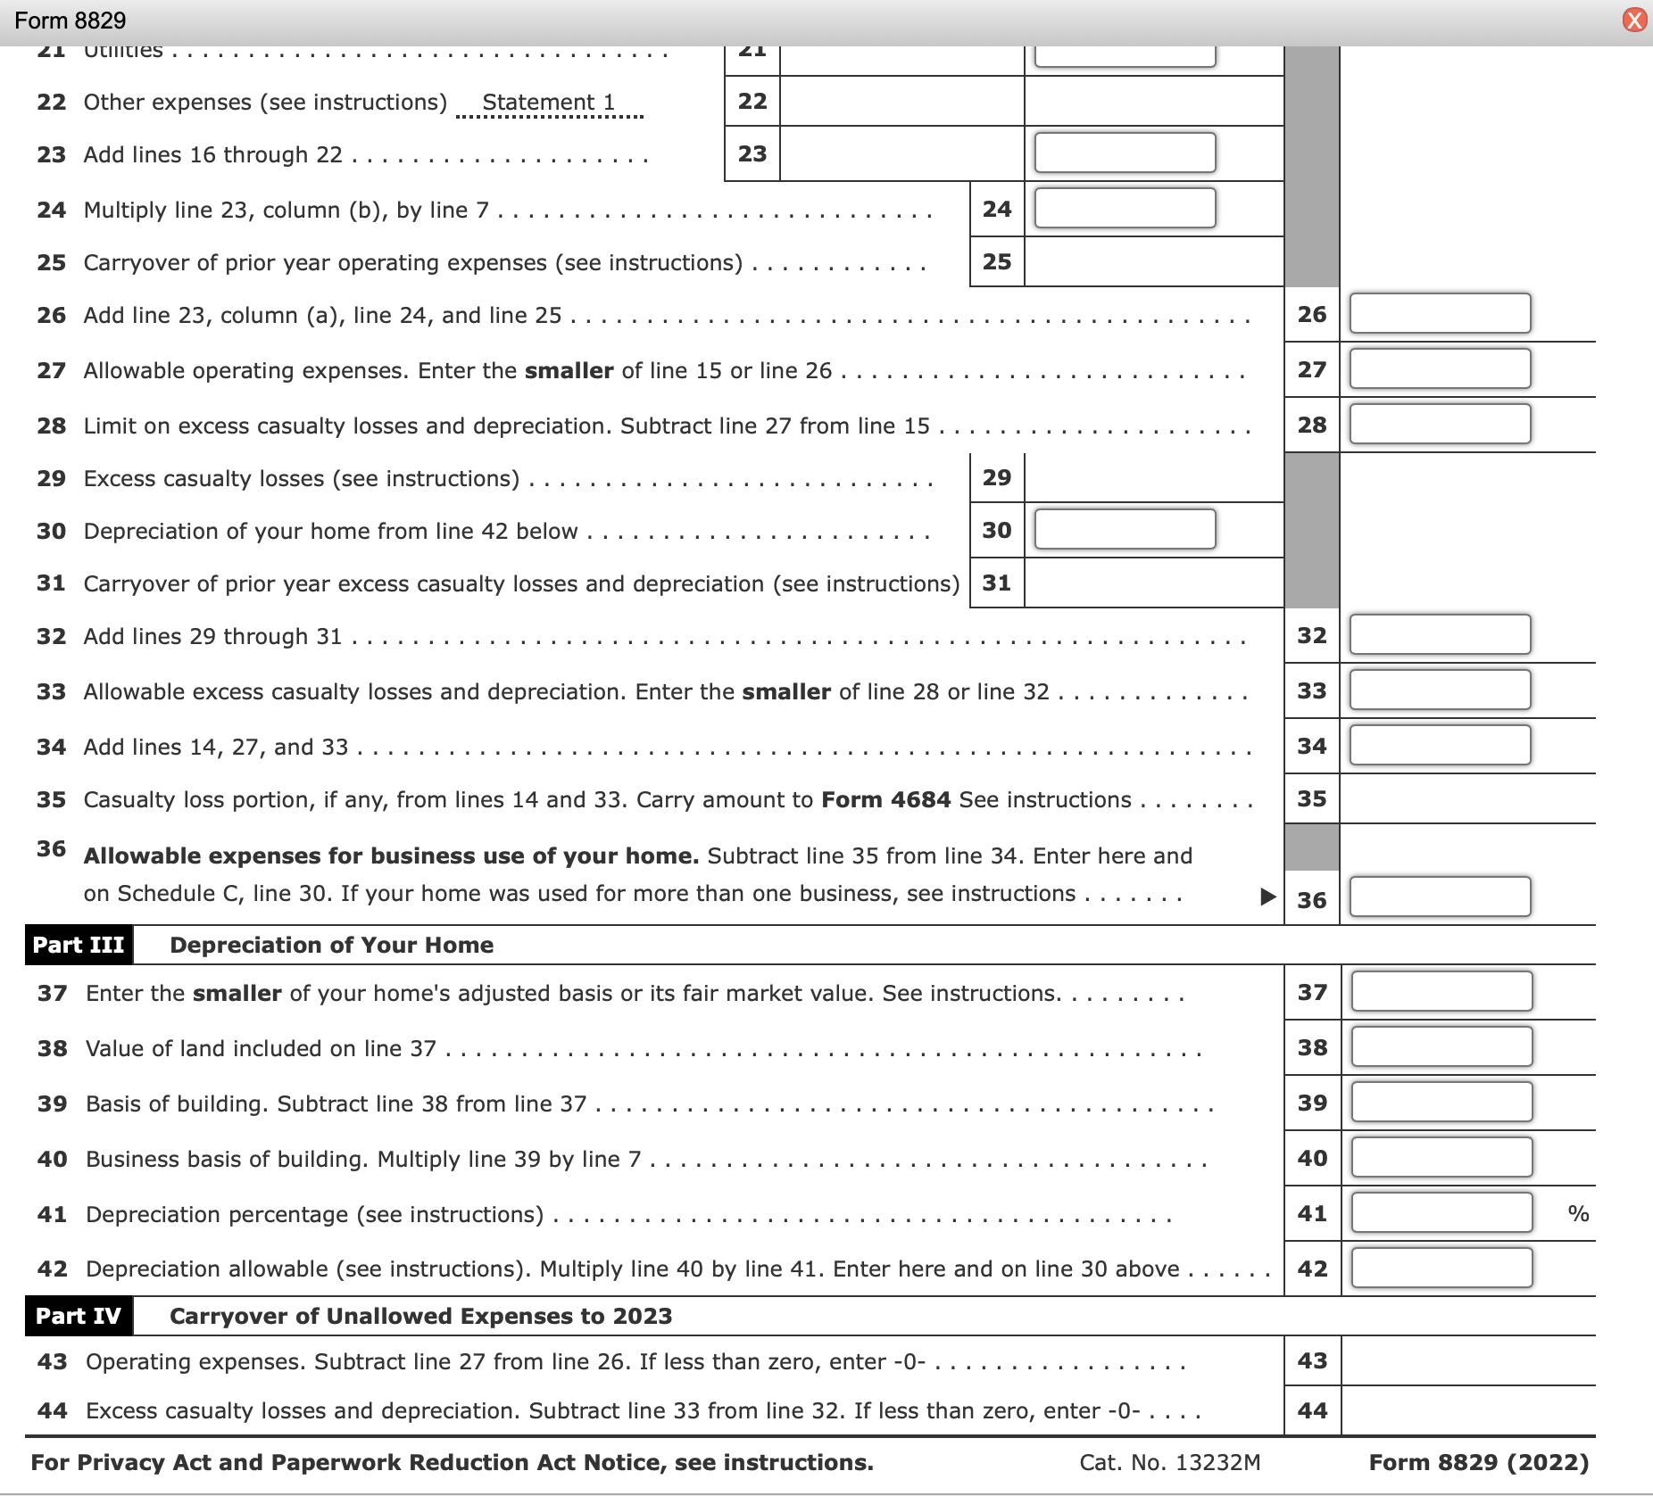The width and height of the screenshot is (1653, 1496).
Task: Click 'Add lines 14, 27, and 33' label
Action: click(216, 747)
